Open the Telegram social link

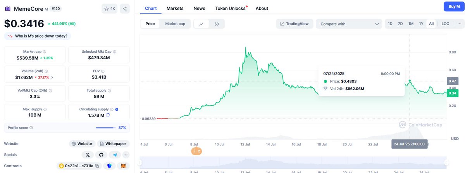click(115, 154)
